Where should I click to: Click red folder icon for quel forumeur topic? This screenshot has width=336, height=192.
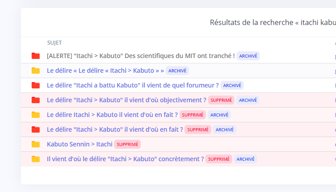point(36,85)
